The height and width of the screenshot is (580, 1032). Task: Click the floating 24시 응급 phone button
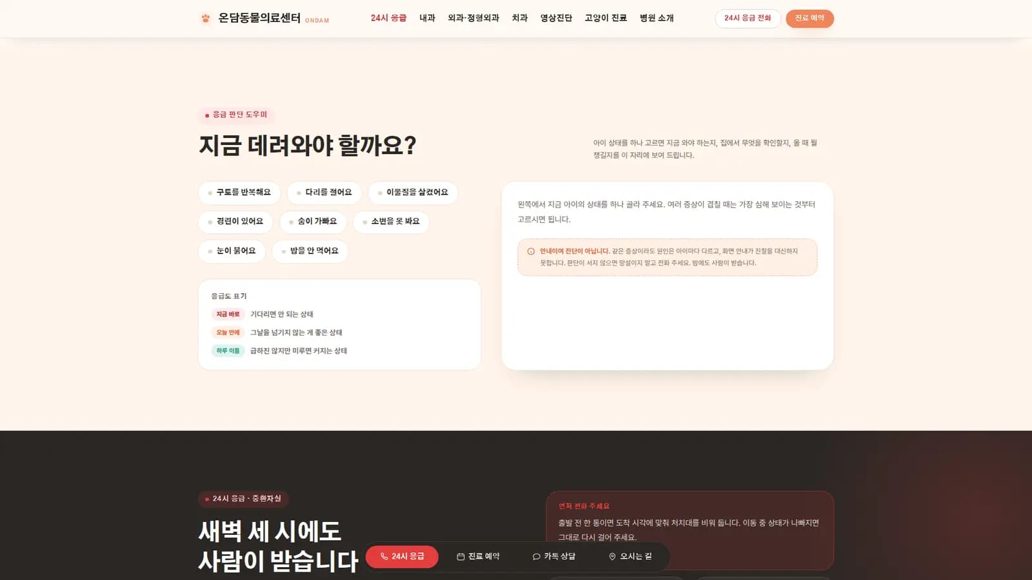[x=402, y=557]
